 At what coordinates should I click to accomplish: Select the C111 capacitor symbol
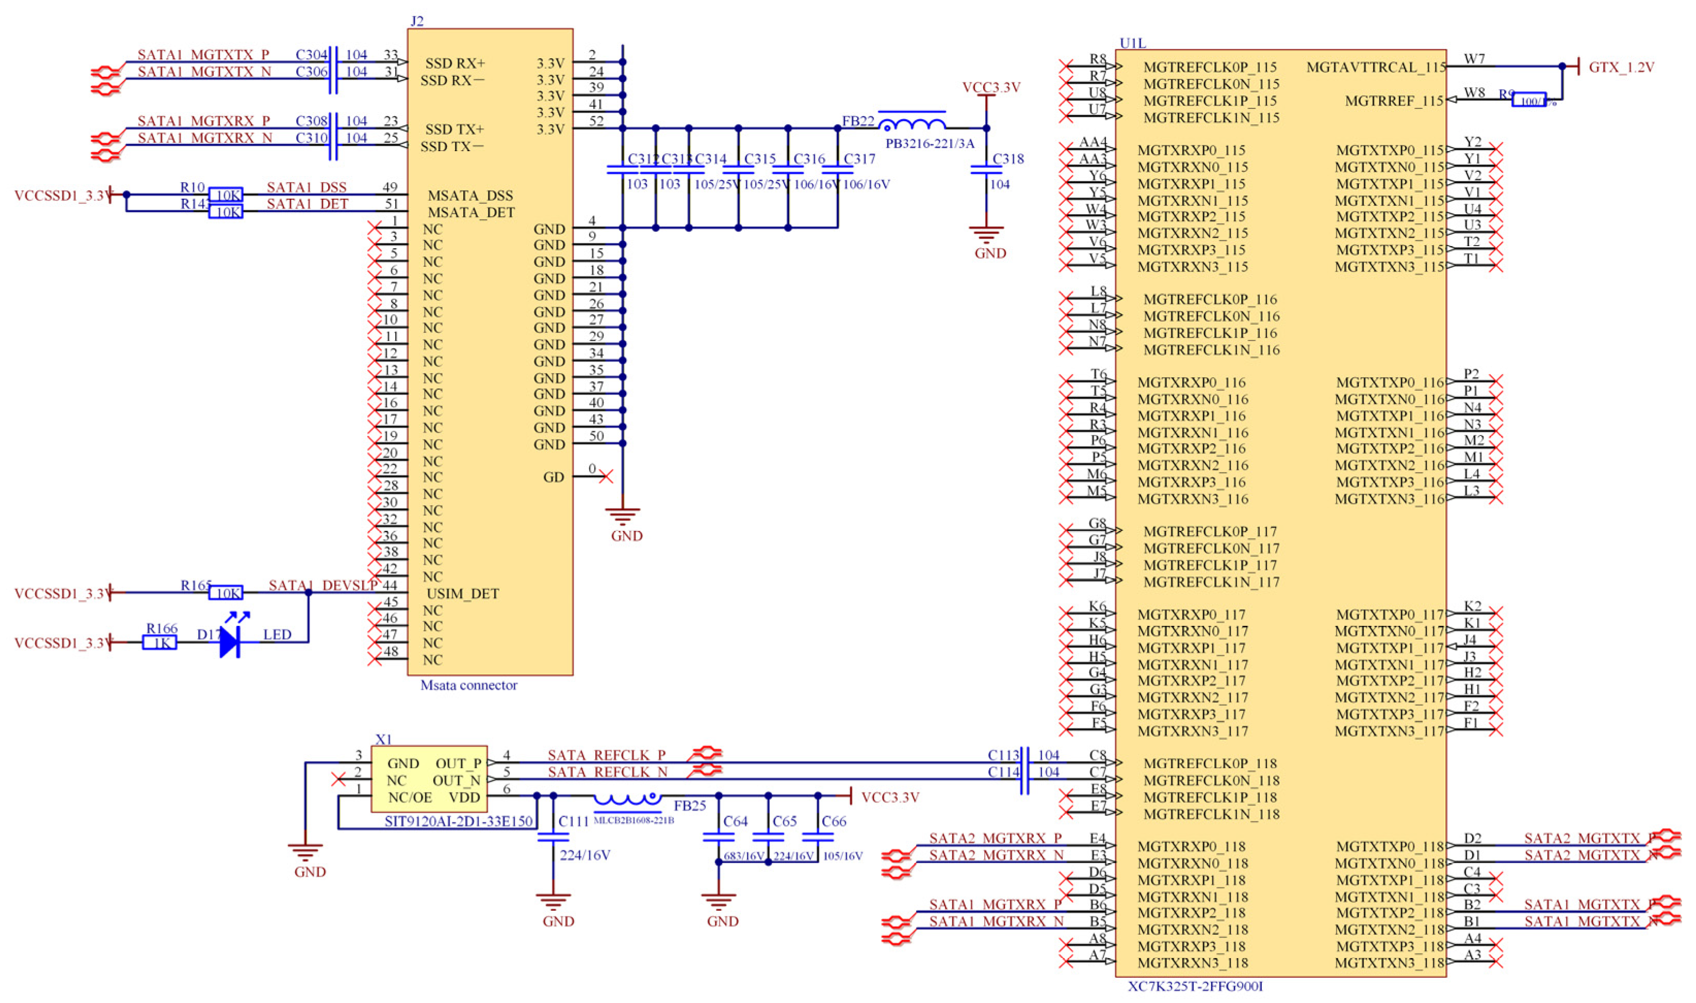(553, 837)
